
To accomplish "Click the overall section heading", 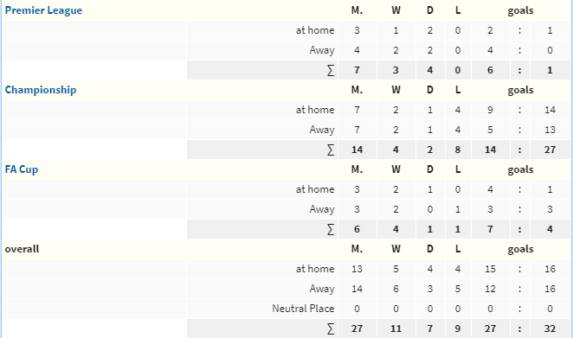I will (22, 249).
